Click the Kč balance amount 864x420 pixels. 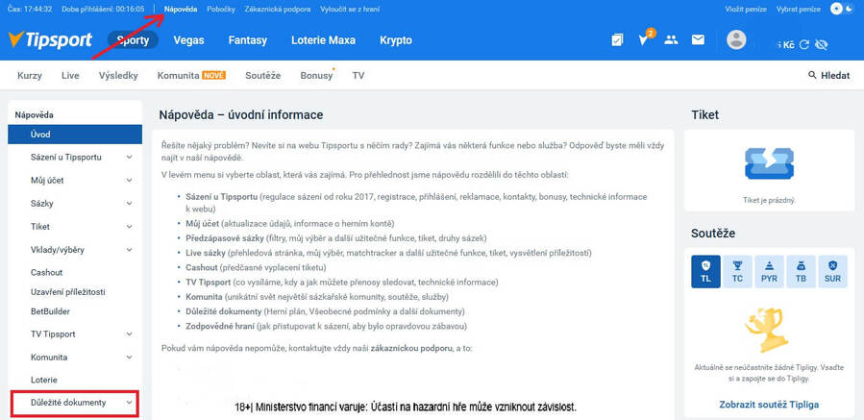(x=785, y=45)
